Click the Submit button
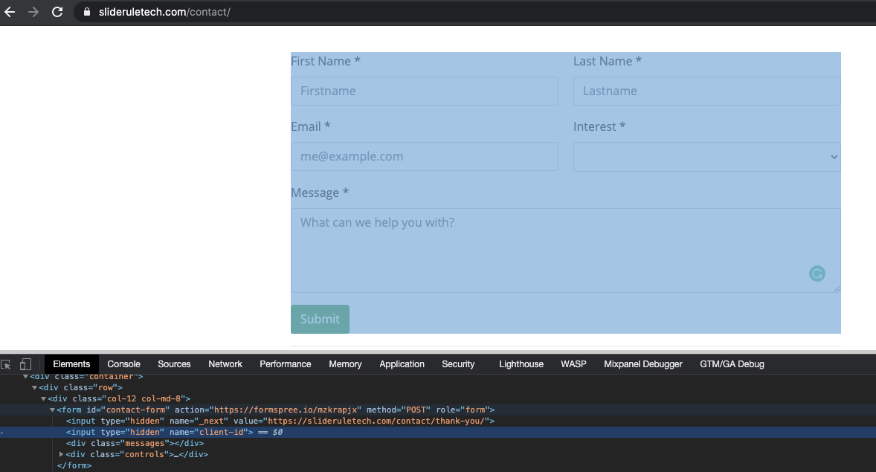 point(320,318)
